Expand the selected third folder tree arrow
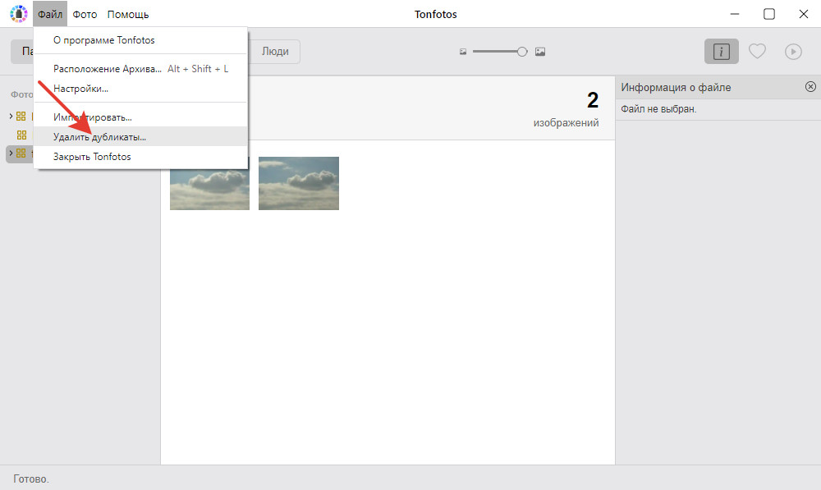 tap(11, 153)
